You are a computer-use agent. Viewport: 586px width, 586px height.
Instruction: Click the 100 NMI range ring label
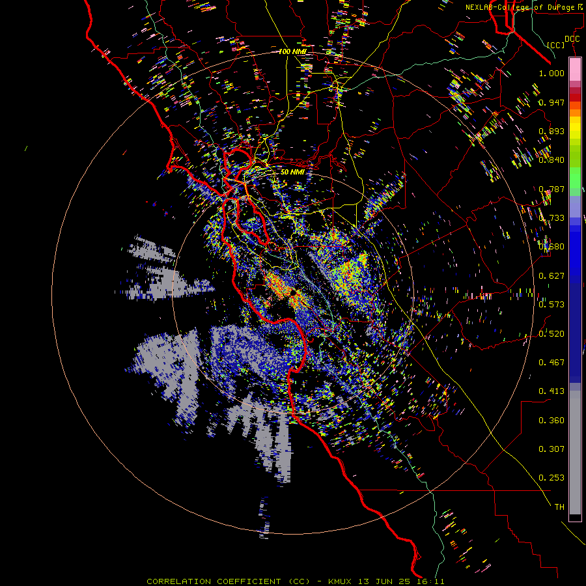pyautogui.click(x=292, y=51)
